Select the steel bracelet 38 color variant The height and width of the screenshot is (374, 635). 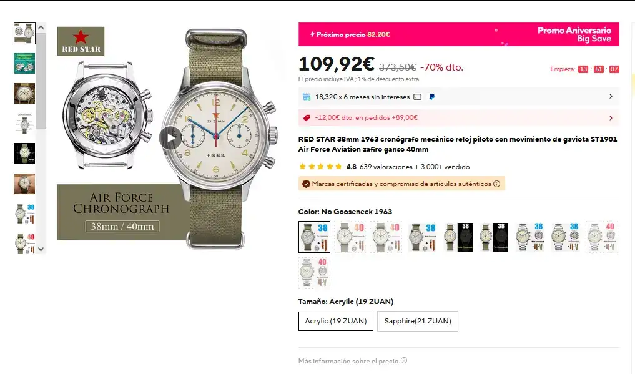pos(530,237)
